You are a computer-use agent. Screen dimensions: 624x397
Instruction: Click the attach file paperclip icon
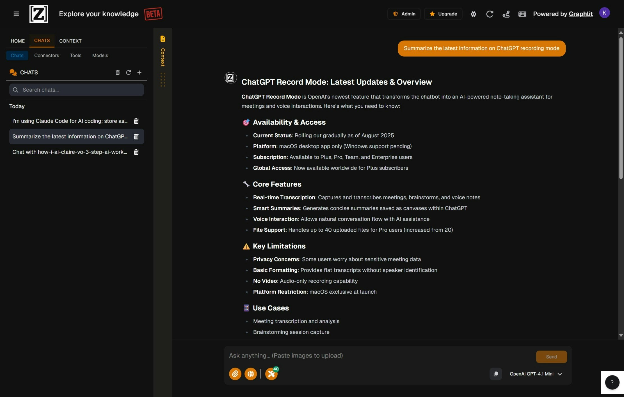click(235, 374)
